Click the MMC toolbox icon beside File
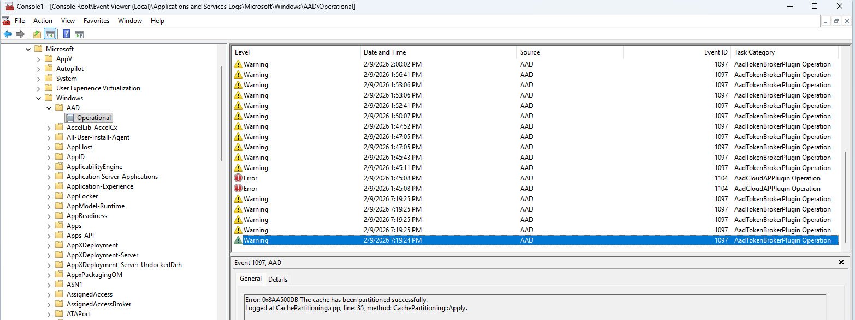This screenshot has height=320, width=855. (6, 21)
